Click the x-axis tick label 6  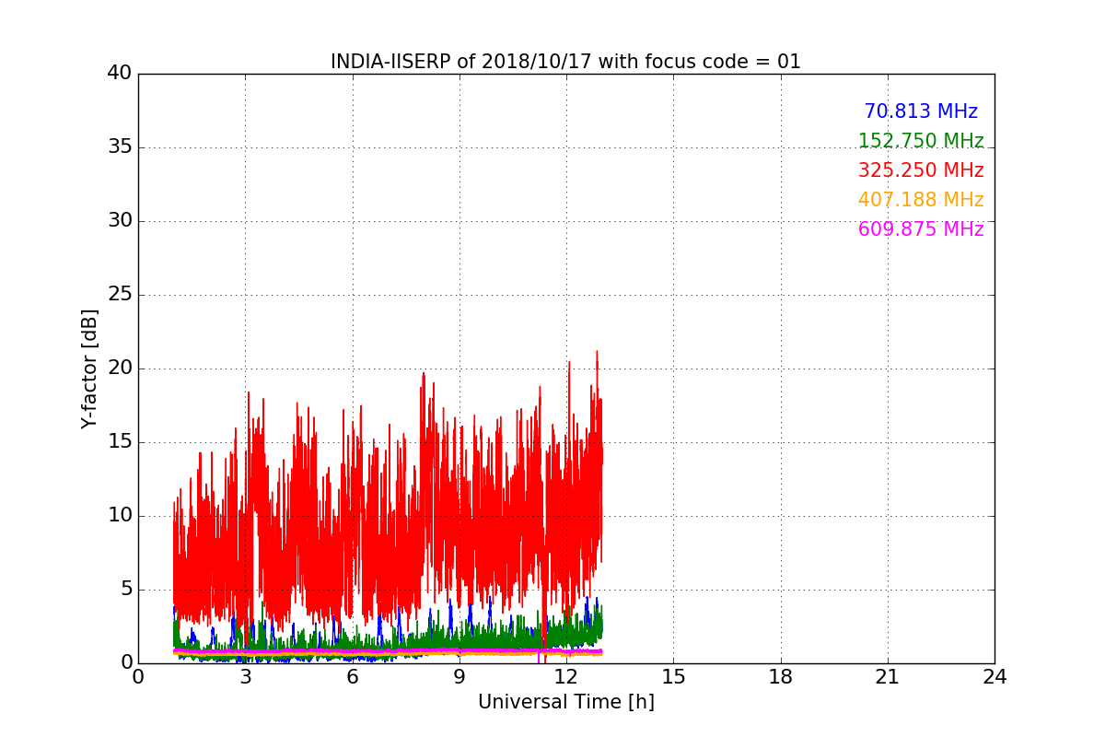352,676
